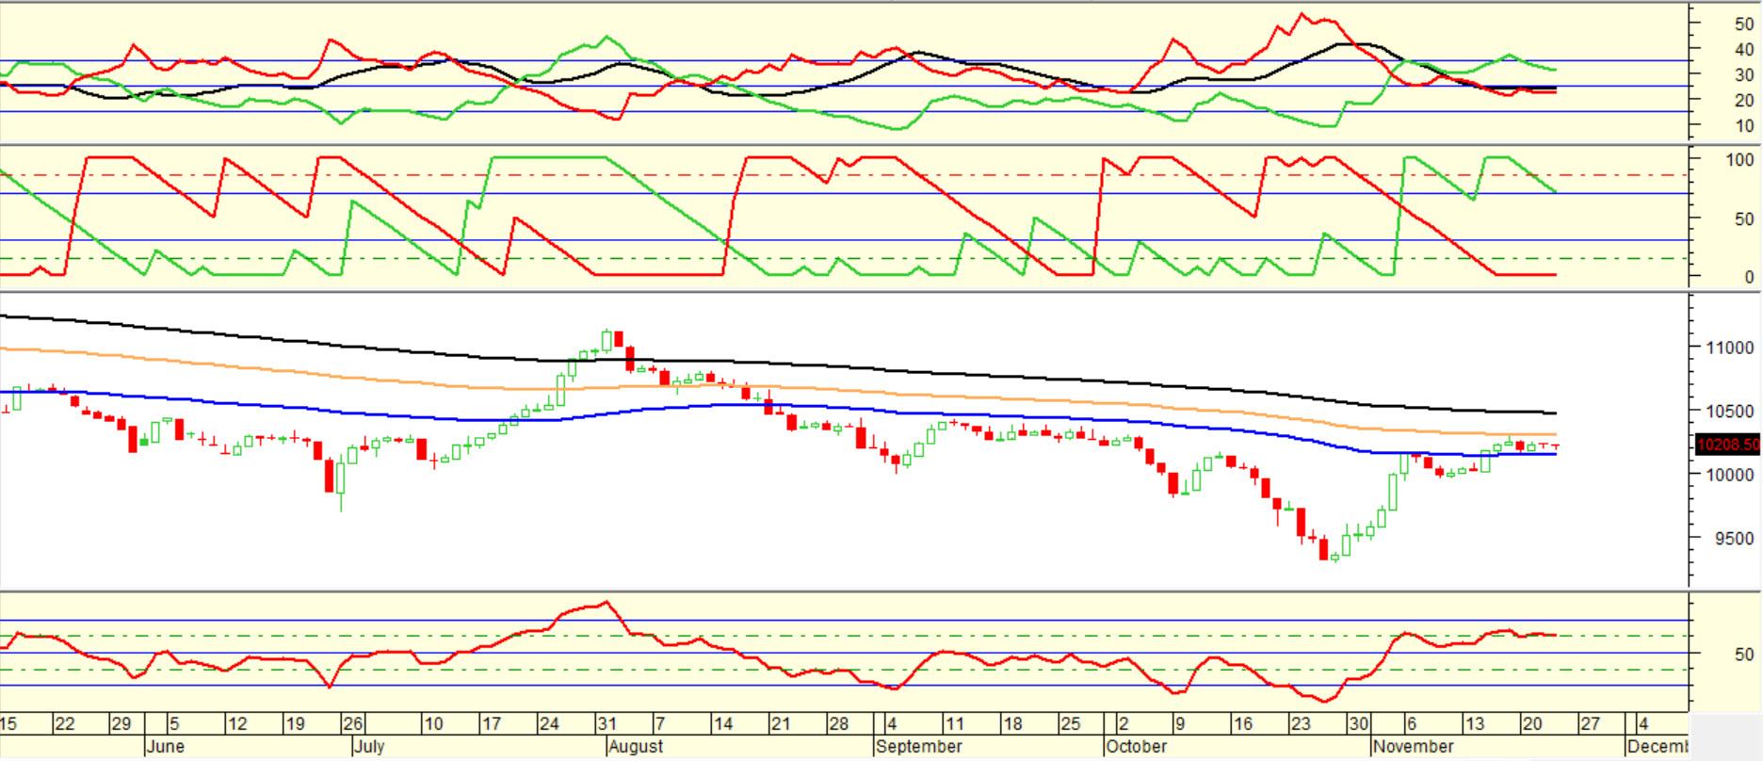1763x761 pixels.
Task: Click date marker 23 on the time axis
Action: 1301,724
